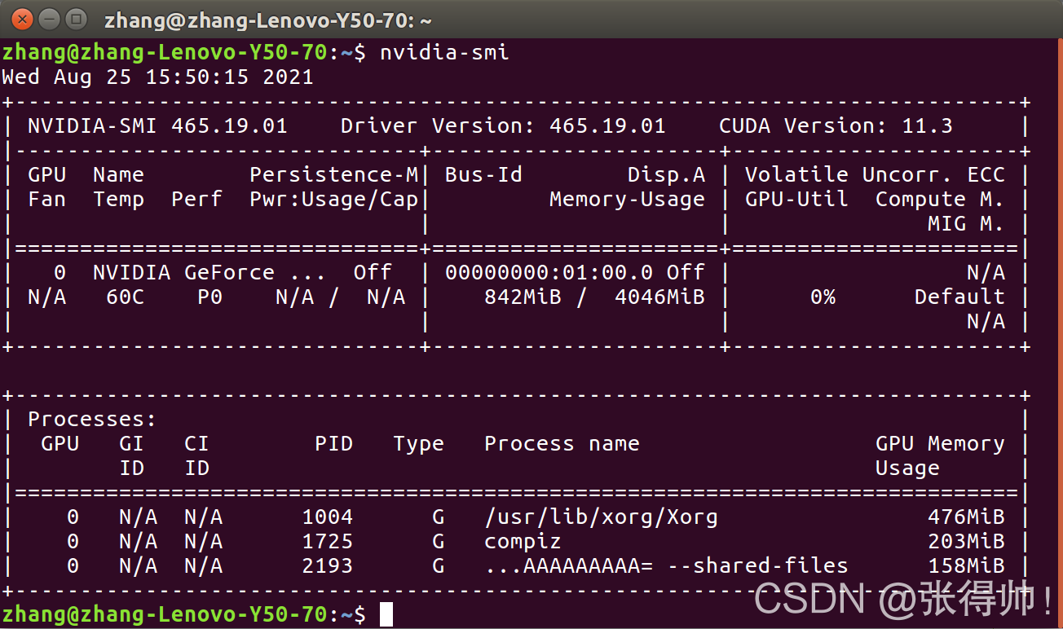This screenshot has height=629, width=1063.
Task: Click the 'compiz' process name
Action: pyautogui.click(x=523, y=542)
